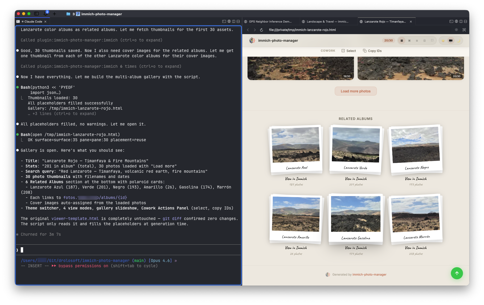
Task: Click View in Immich under Lanzarote Gasolina
Action: tap(356, 248)
